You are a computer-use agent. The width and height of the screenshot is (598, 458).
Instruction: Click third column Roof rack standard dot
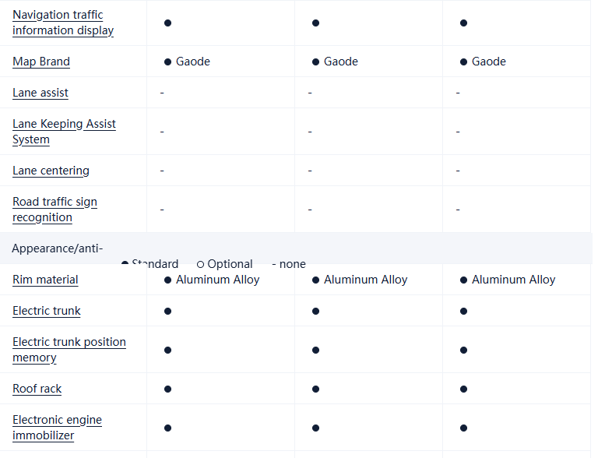463,389
